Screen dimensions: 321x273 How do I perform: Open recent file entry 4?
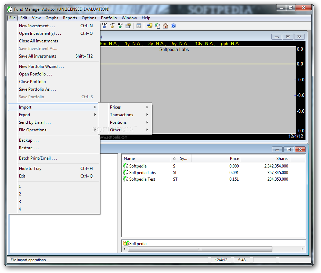coord(54,209)
